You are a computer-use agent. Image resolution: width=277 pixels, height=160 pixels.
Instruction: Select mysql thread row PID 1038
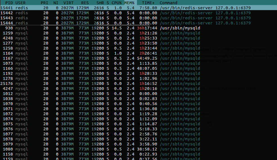coord(138,99)
